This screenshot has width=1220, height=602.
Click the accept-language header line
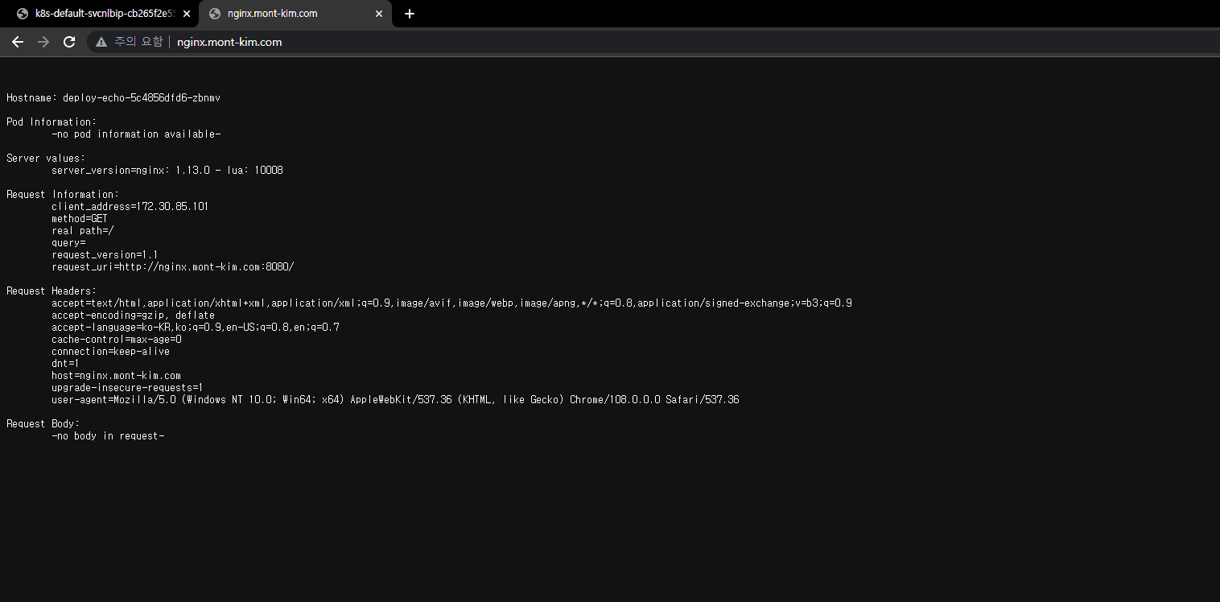click(x=196, y=328)
